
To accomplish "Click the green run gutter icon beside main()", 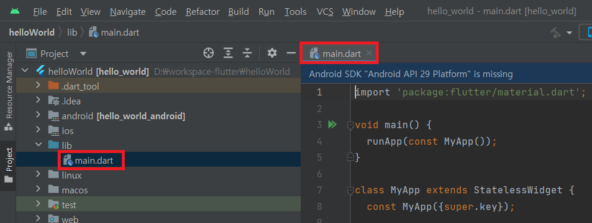I will 332,125.
